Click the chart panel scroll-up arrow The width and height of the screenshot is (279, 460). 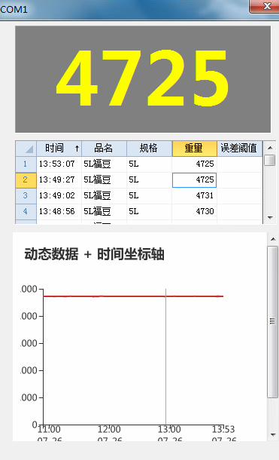pos(273,239)
